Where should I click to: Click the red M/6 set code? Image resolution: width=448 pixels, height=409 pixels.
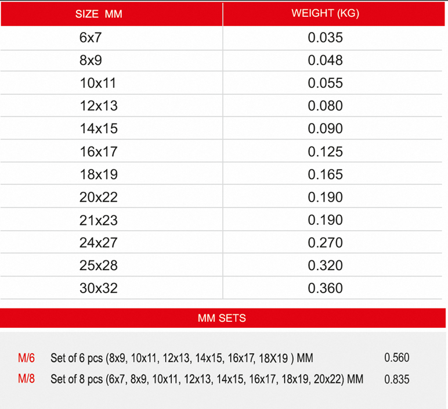coord(26,358)
